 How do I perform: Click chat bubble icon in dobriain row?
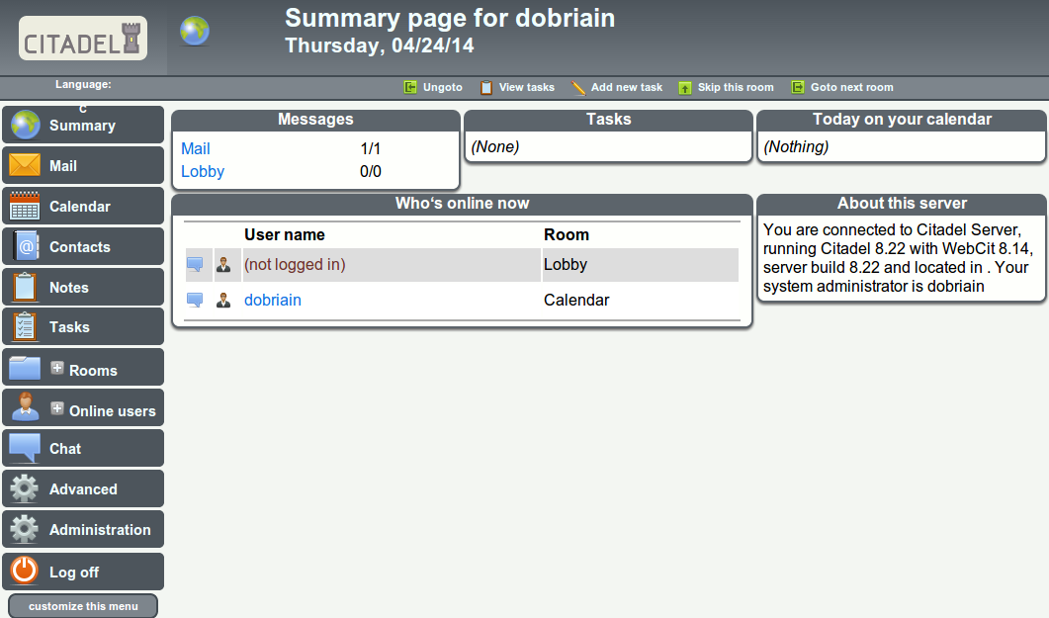click(195, 300)
